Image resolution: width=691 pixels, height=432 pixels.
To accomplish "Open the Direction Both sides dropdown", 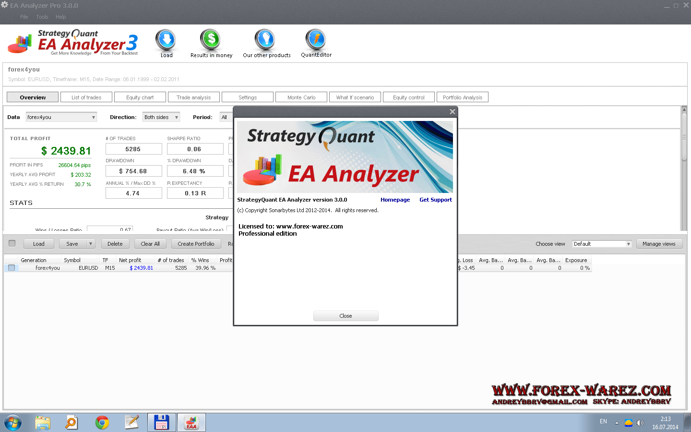I will (x=161, y=117).
